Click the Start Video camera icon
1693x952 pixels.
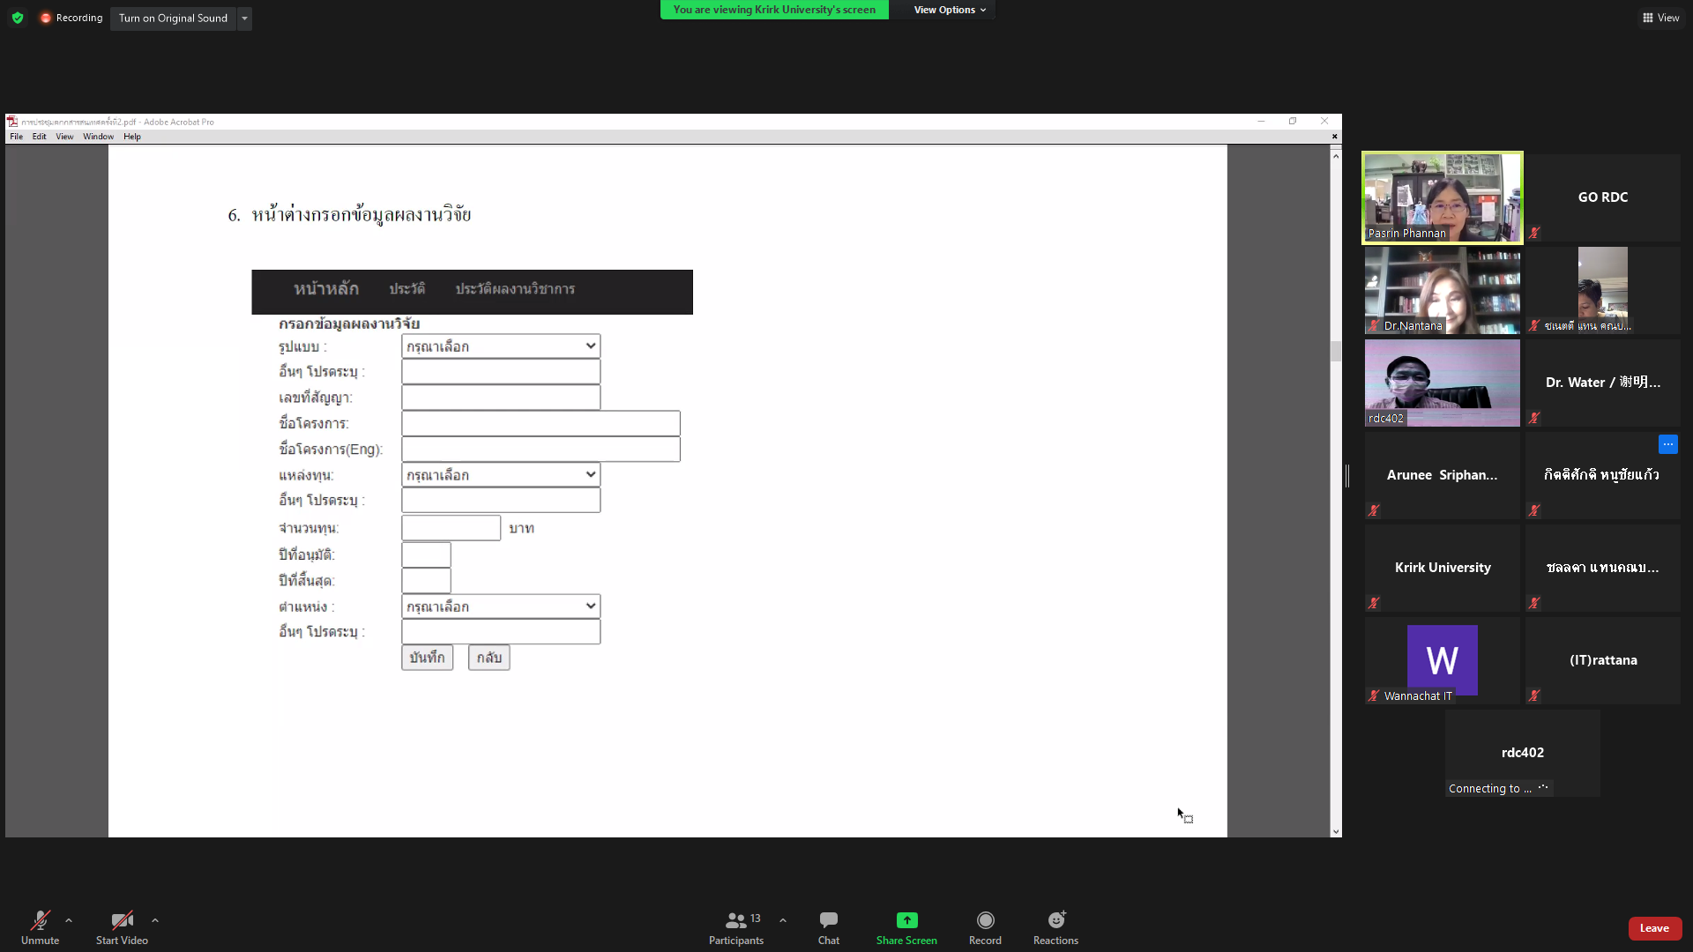pyautogui.click(x=122, y=920)
